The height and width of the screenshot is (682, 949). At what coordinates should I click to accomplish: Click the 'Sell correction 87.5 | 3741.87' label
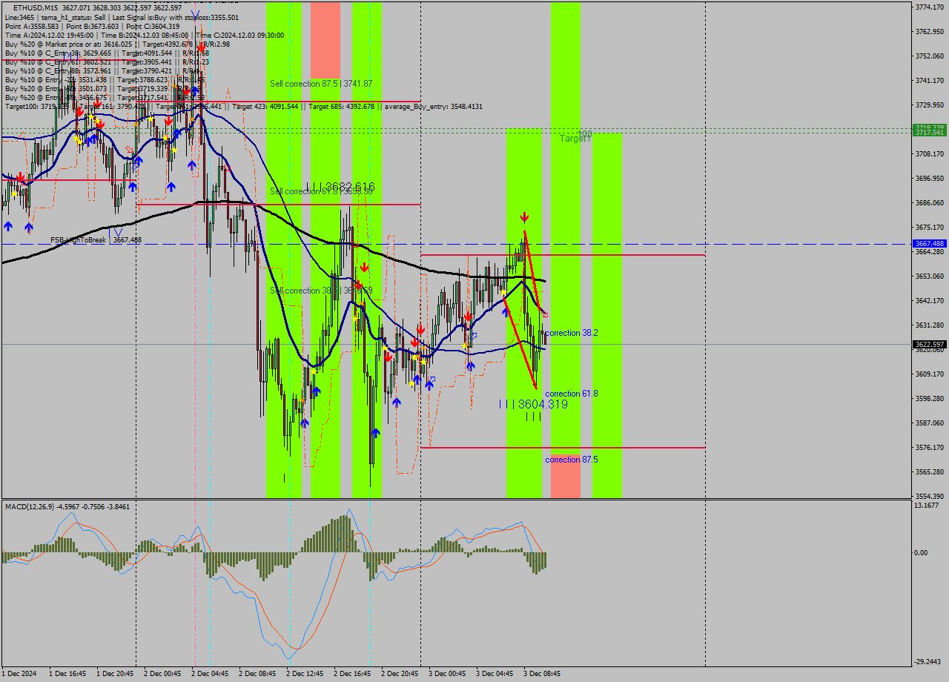point(321,84)
